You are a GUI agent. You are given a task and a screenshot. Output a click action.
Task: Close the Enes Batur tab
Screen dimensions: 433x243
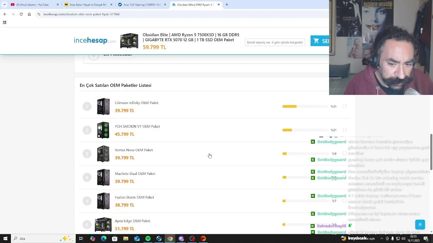point(111,5)
